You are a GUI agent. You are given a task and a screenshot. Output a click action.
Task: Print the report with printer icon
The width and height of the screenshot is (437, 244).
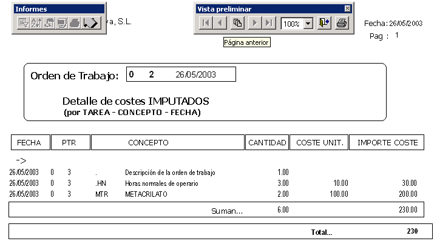[x=341, y=24]
